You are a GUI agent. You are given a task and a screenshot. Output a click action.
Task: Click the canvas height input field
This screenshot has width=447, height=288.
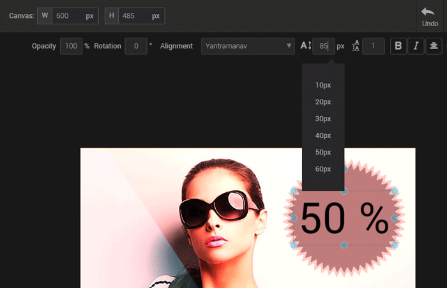[x=141, y=15]
